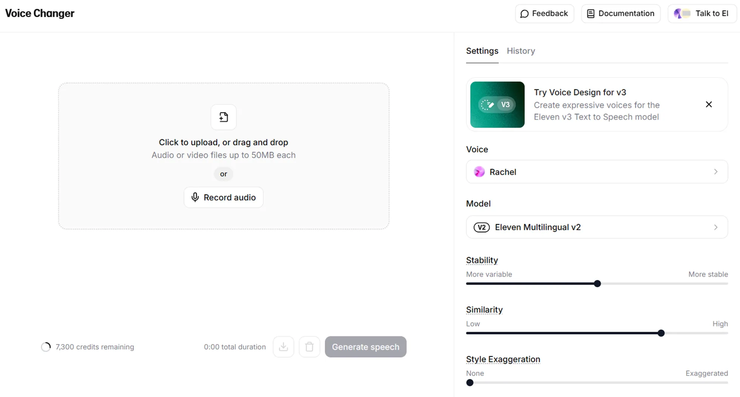
Task: Click the download icon button
Action: (283, 346)
